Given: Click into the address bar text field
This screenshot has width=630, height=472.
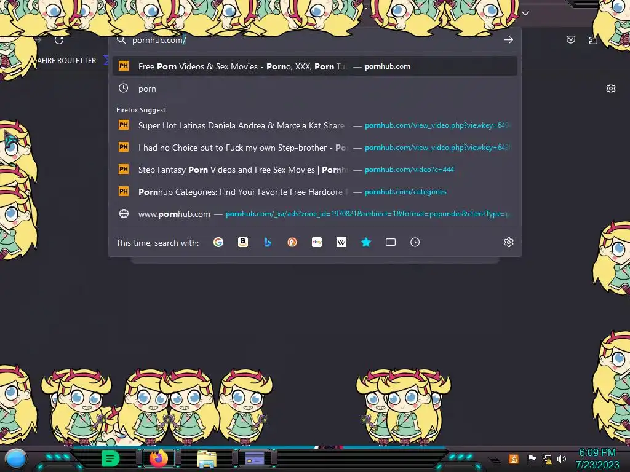Looking at the screenshot, I should click(x=313, y=40).
